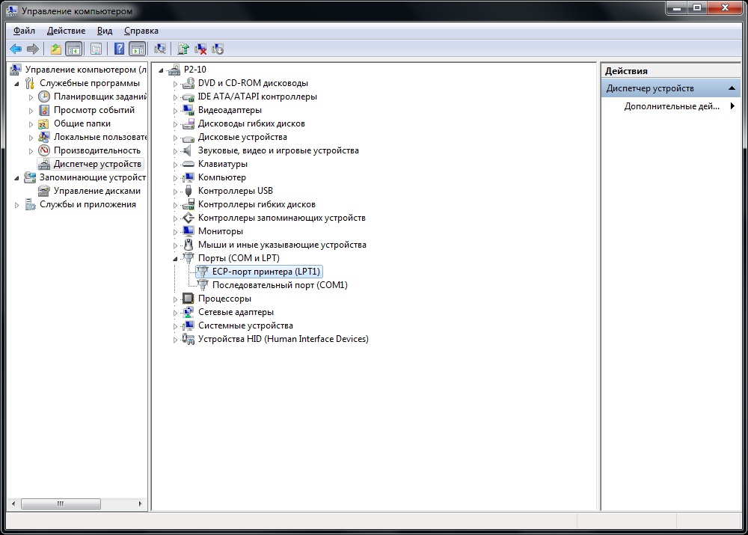Select Дисководы гибких дисков category
Viewport: 748px width, 535px height.
[251, 123]
